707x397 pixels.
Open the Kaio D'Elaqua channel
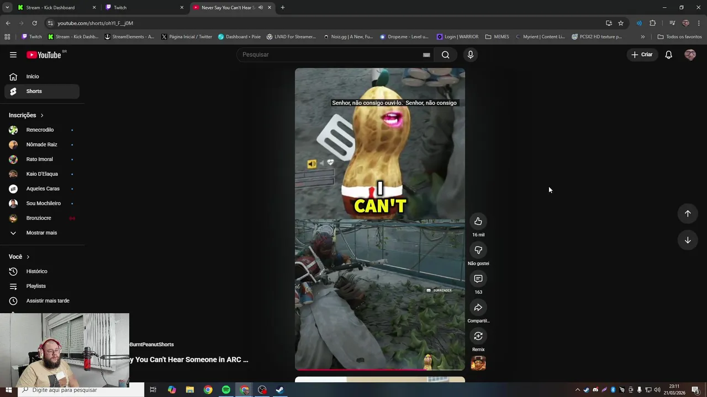42,174
